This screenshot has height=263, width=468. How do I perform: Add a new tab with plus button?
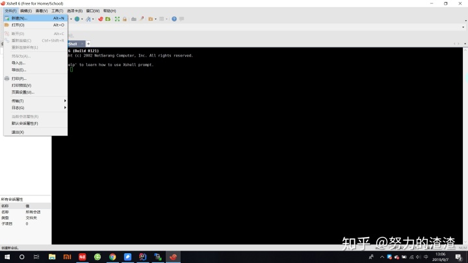click(x=88, y=44)
